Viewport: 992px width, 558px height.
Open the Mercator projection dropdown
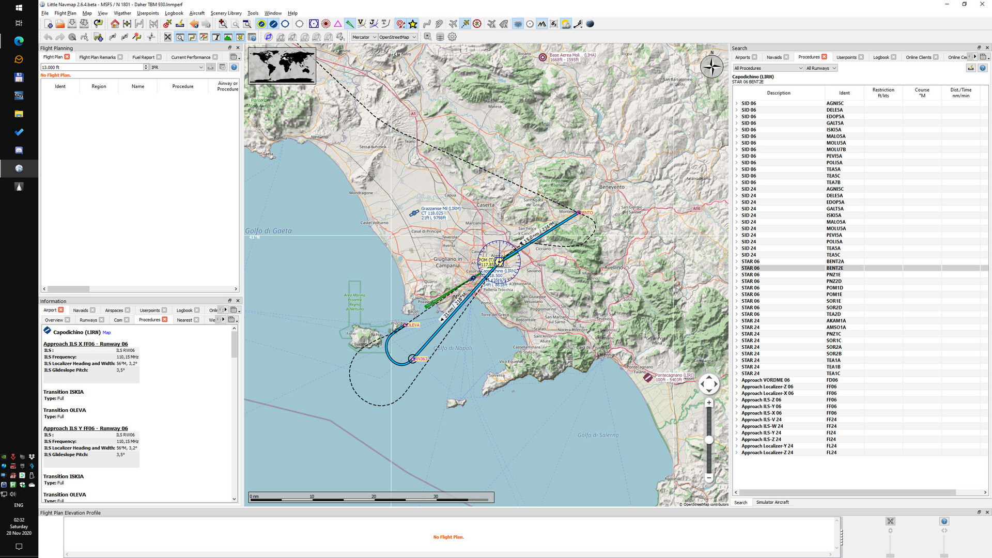click(x=364, y=37)
